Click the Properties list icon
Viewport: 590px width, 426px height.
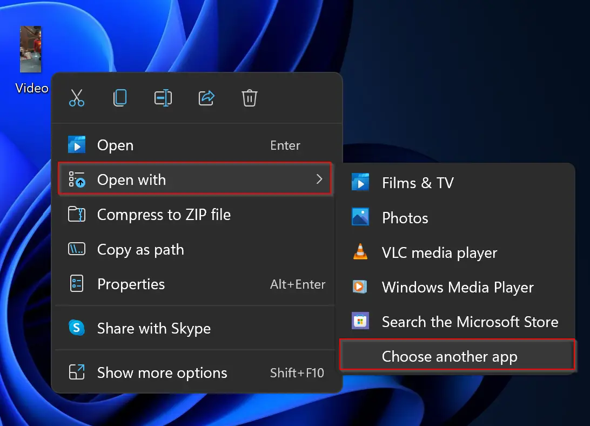tap(77, 284)
